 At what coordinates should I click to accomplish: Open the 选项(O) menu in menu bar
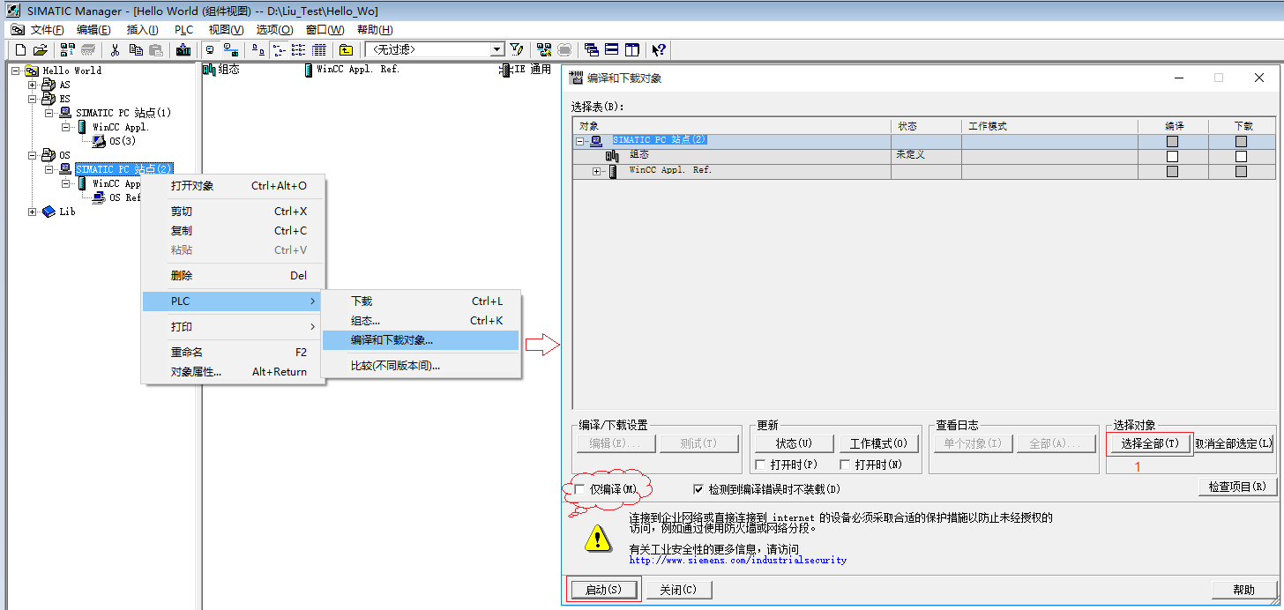coord(273,30)
